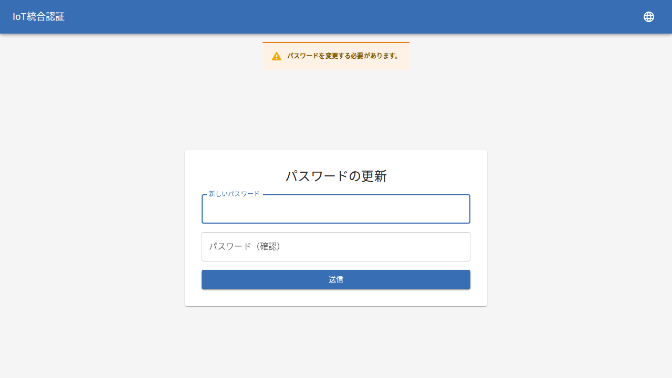Select the password alert banner
Screen dimensions: 672x378
tap(336, 56)
